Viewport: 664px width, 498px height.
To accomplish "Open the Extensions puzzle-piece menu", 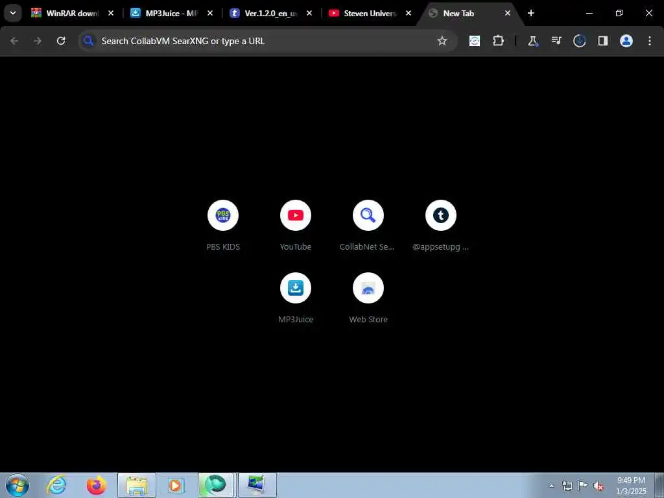I will pos(499,41).
